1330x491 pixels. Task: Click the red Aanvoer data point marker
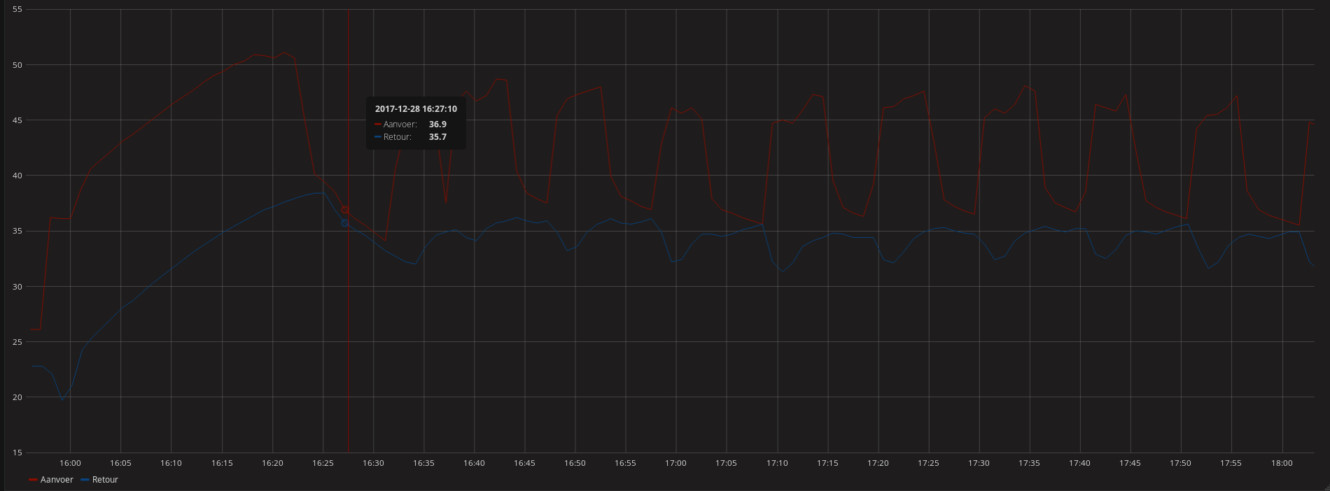344,209
